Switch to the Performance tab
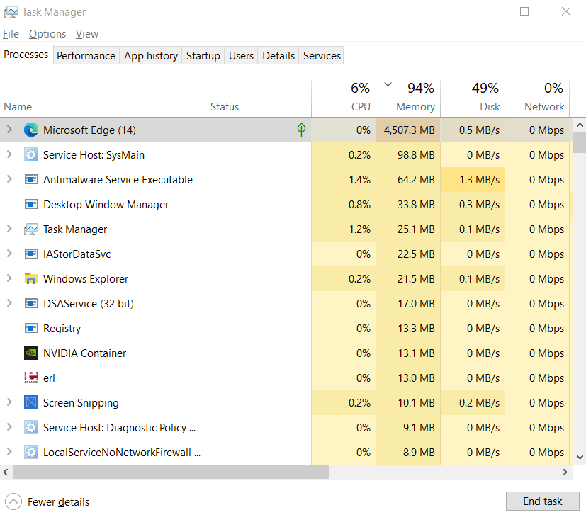The height and width of the screenshot is (522, 586). pyautogui.click(x=86, y=55)
